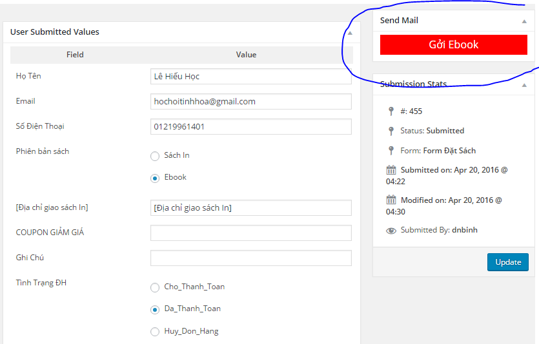The height and width of the screenshot is (344, 539).
Task: Click the calendar icon beside Submitted on
Action: (x=391, y=170)
